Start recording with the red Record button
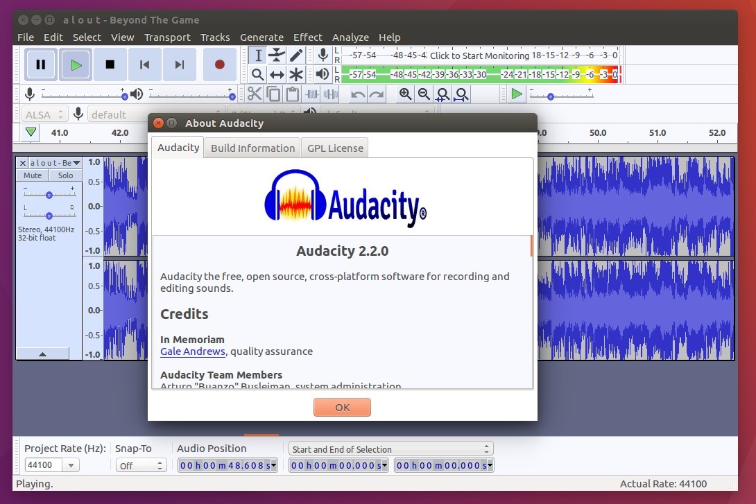 220,64
